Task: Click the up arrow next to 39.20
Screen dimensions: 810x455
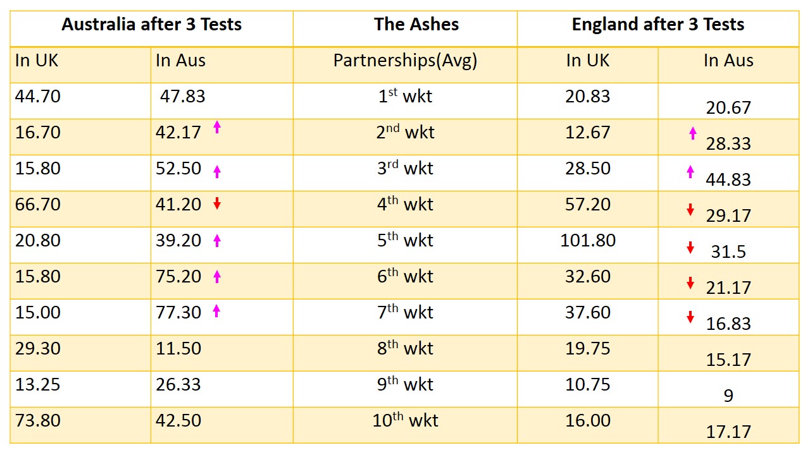Action: coord(217,240)
